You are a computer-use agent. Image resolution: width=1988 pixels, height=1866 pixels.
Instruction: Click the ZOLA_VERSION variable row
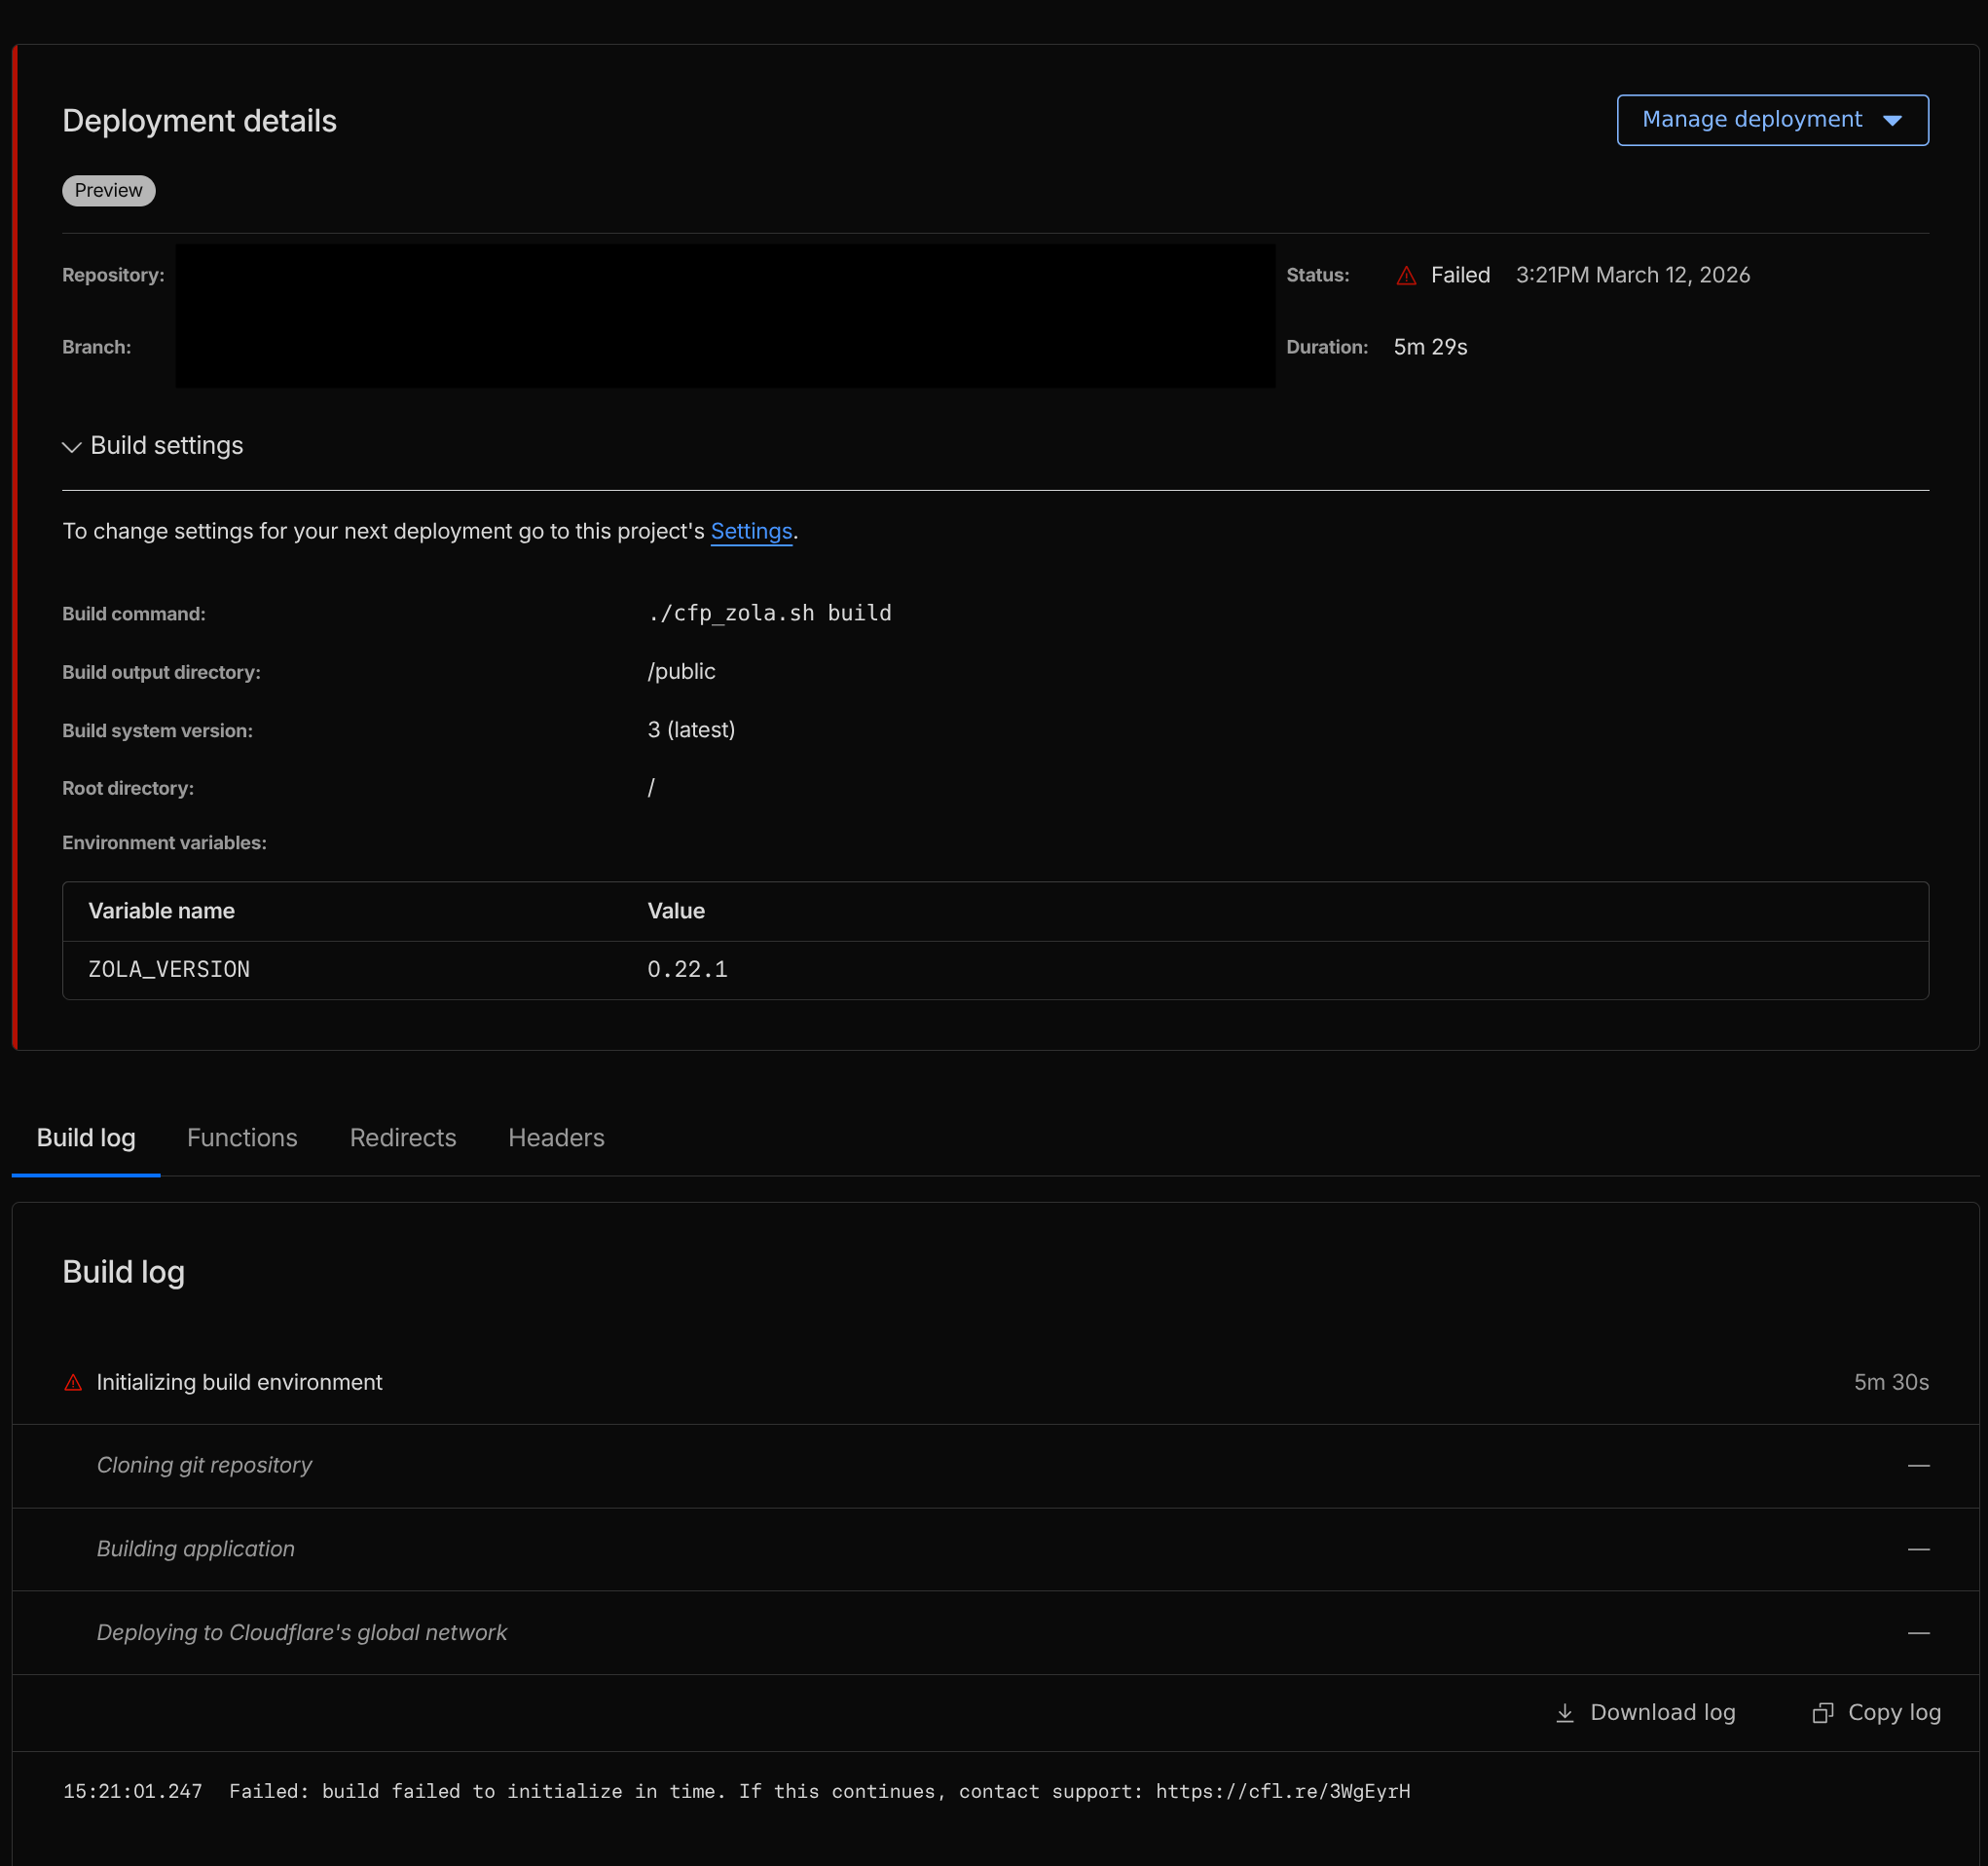[x=169, y=969]
